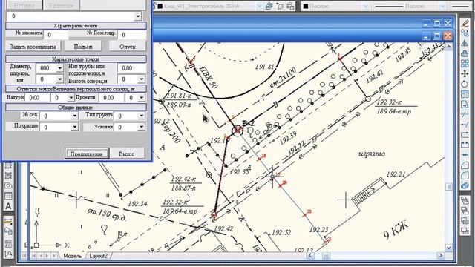The width and height of the screenshot is (475, 267).
Task: Click the black color swatch in color control
Action: (x=306, y=6)
